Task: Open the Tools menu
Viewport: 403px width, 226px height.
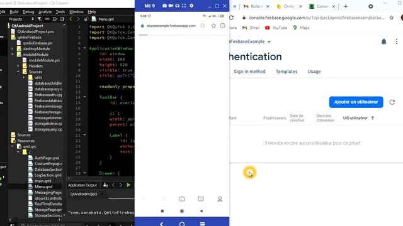Action: pyautogui.click(x=60, y=12)
